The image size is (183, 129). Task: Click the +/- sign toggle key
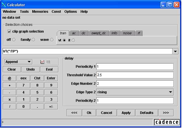51,107
